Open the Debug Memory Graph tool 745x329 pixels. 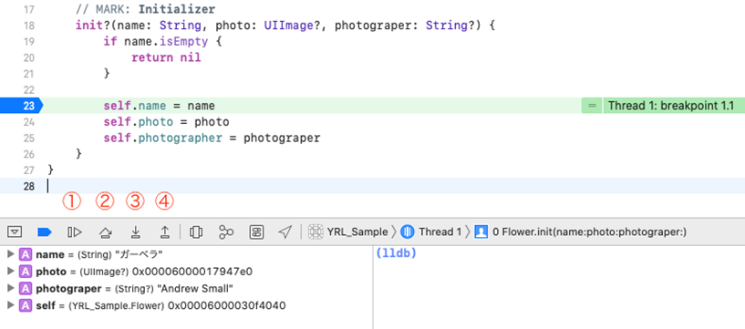[226, 232]
